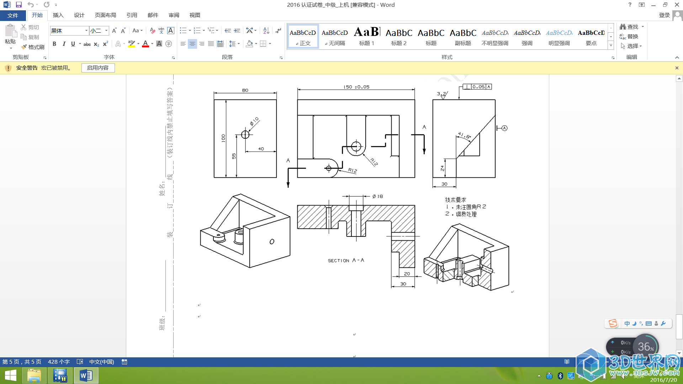Toggle Italic formatting

pos(64,44)
